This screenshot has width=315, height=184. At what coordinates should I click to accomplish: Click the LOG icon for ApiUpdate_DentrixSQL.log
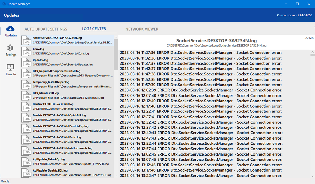[26, 173]
